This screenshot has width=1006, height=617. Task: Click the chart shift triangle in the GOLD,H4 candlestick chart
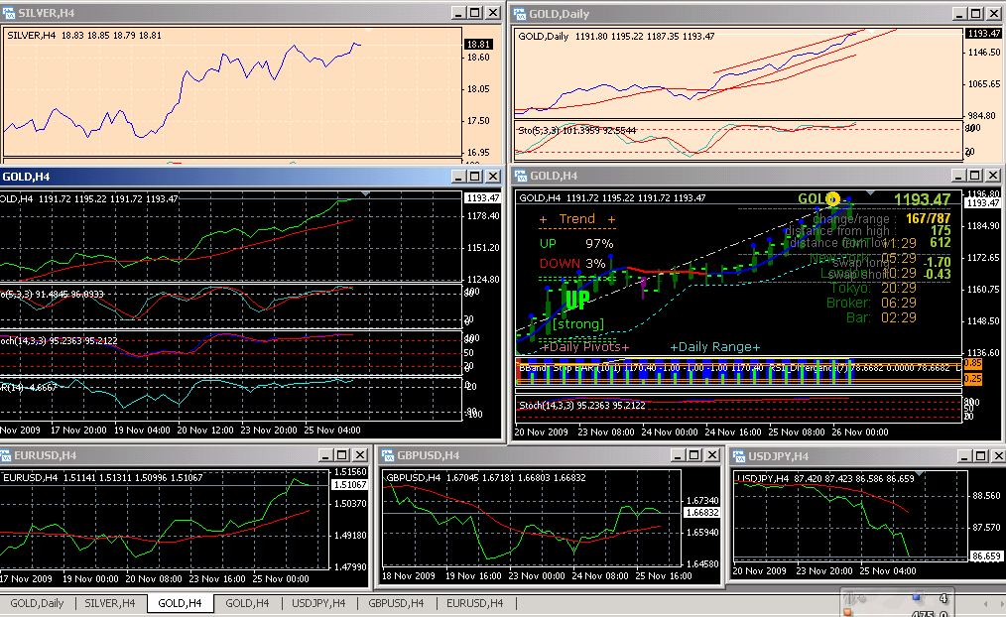(871, 193)
